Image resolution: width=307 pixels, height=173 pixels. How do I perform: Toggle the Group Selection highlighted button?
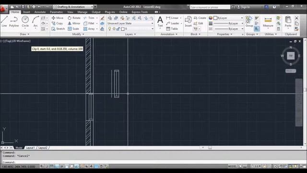[x=257, y=29]
